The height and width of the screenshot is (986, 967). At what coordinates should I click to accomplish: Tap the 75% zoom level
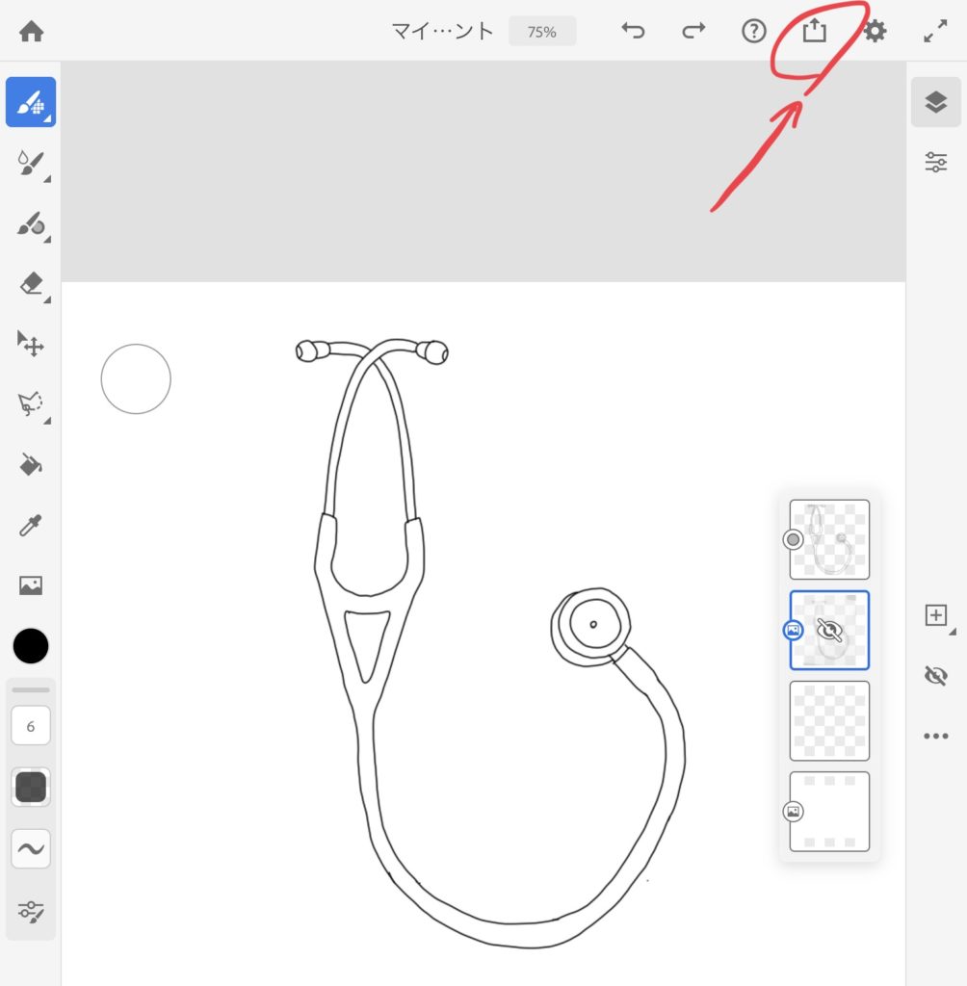coord(541,32)
